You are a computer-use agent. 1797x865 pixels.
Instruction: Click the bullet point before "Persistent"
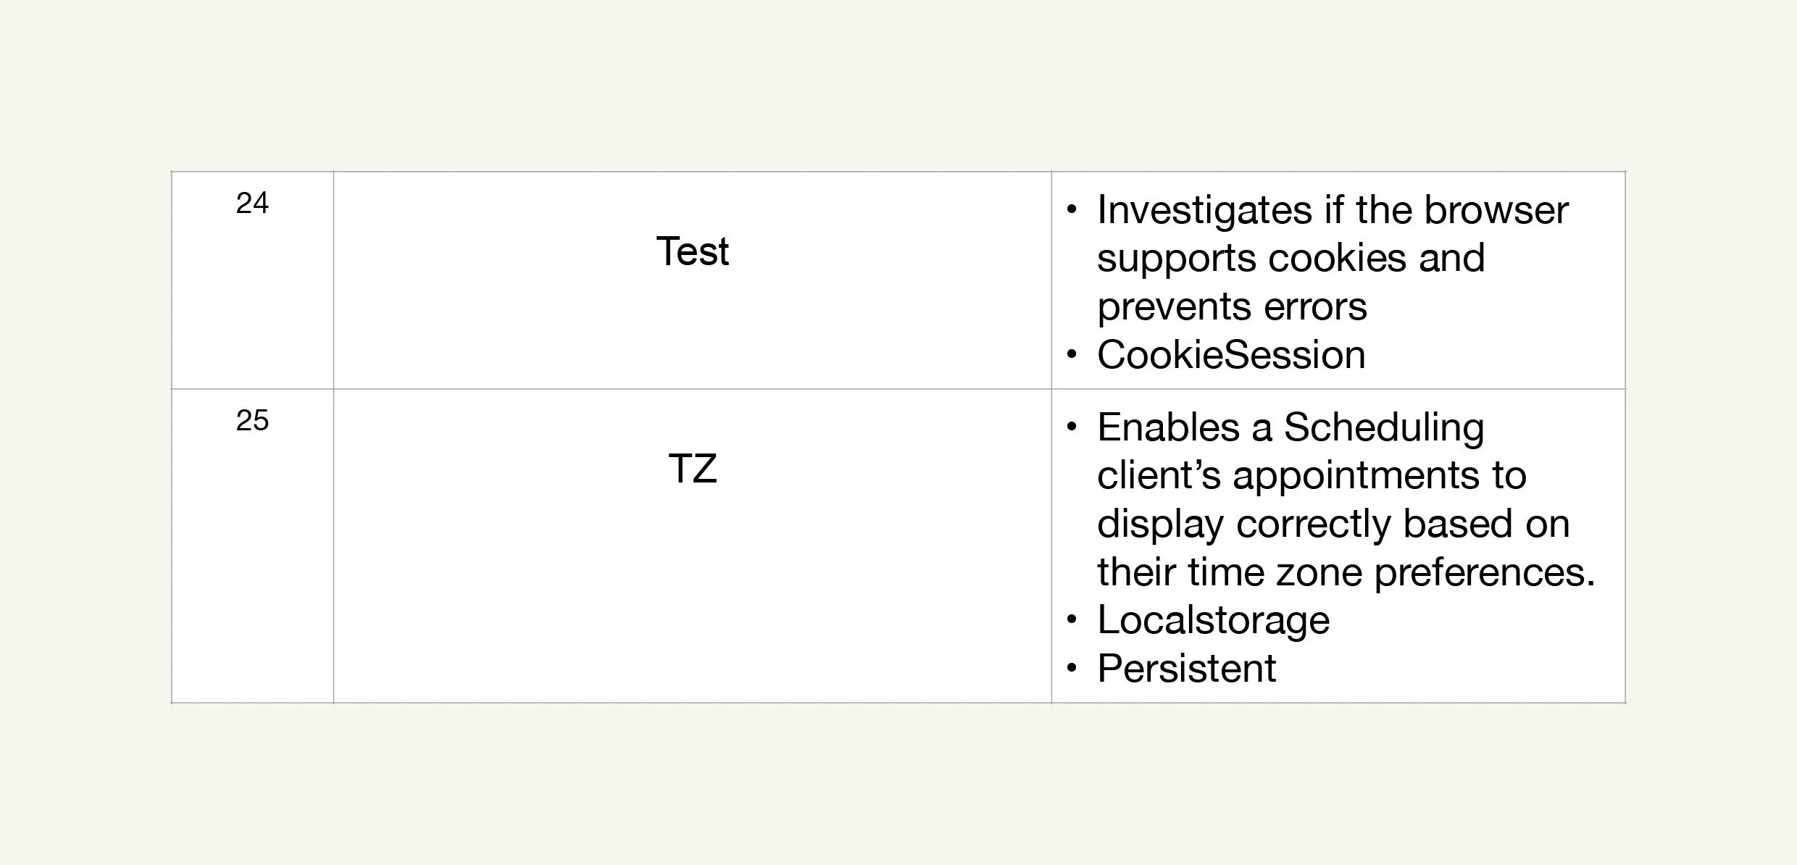[x=1072, y=668]
